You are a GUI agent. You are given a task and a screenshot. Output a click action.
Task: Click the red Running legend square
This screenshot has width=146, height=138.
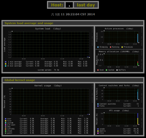(x=110, y=47)
